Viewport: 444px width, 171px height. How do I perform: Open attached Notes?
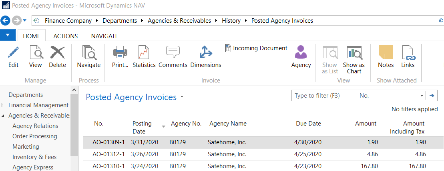coord(386,53)
